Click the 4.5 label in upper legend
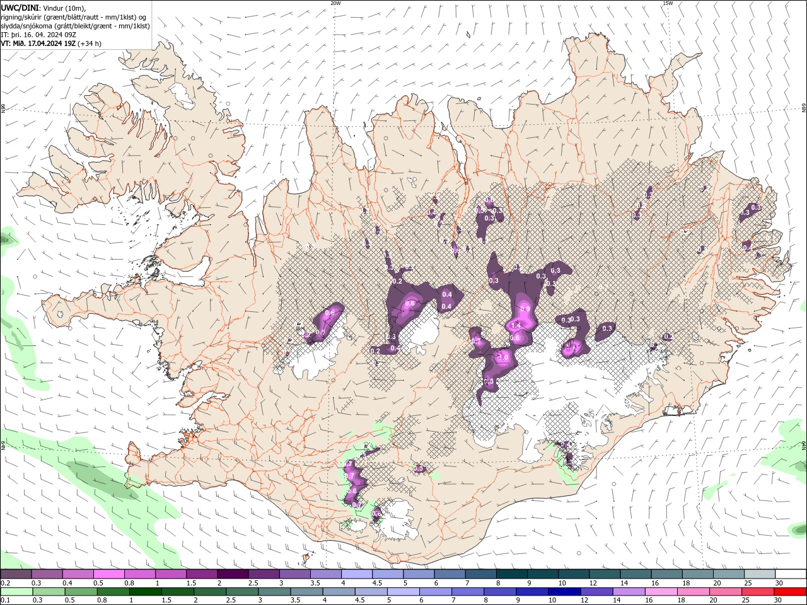807x605 pixels. click(x=377, y=583)
